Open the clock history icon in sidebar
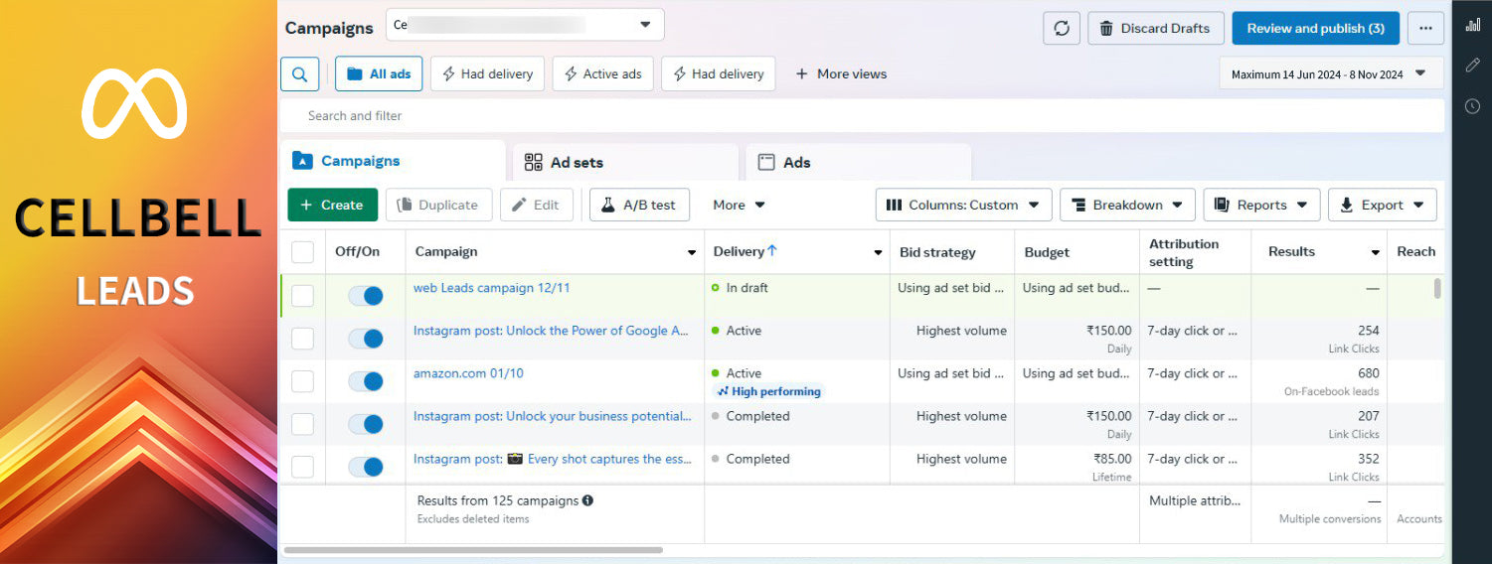This screenshot has width=1492, height=564. [x=1472, y=106]
